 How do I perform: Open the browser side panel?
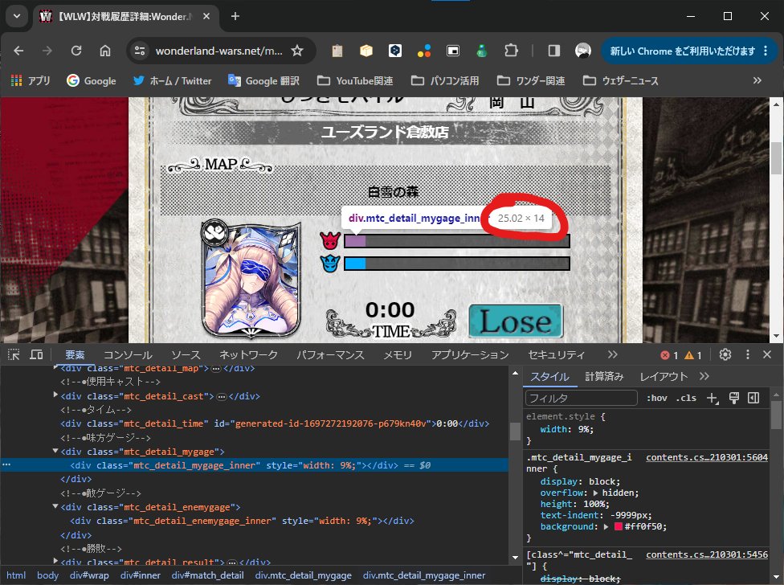pyautogui.click(x=554, y=51)
